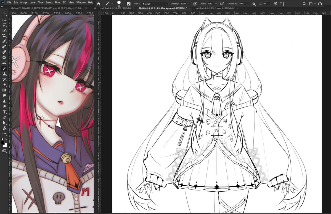Viewport: 331px width, 214px height.
Task: Select the Gradient tool
Action: coord(4,90)
